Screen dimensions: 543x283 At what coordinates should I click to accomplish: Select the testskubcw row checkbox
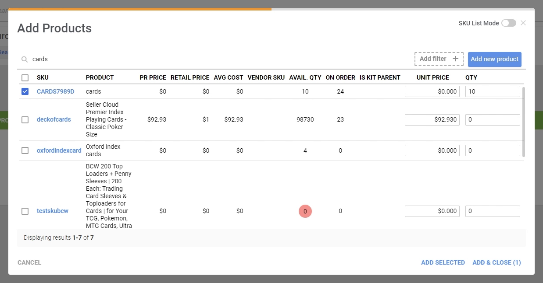pyautogui.click(x=25, y=211)
